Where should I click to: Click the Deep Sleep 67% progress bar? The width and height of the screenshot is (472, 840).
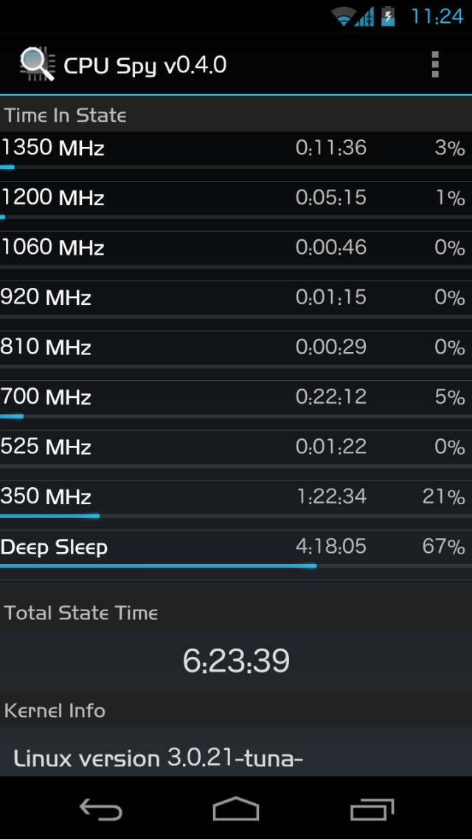pos(236,565)
